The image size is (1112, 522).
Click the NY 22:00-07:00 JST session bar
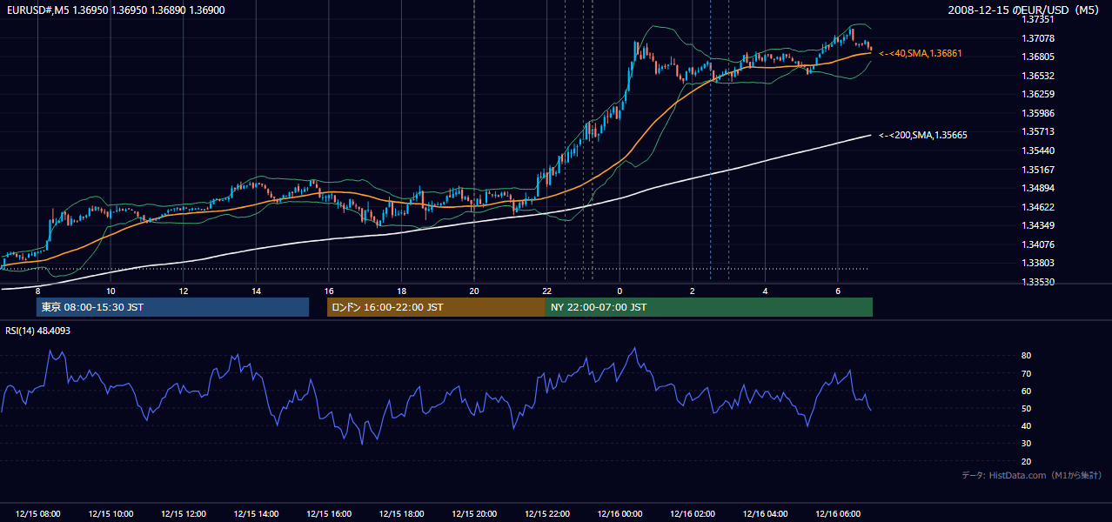pos(709,307)
